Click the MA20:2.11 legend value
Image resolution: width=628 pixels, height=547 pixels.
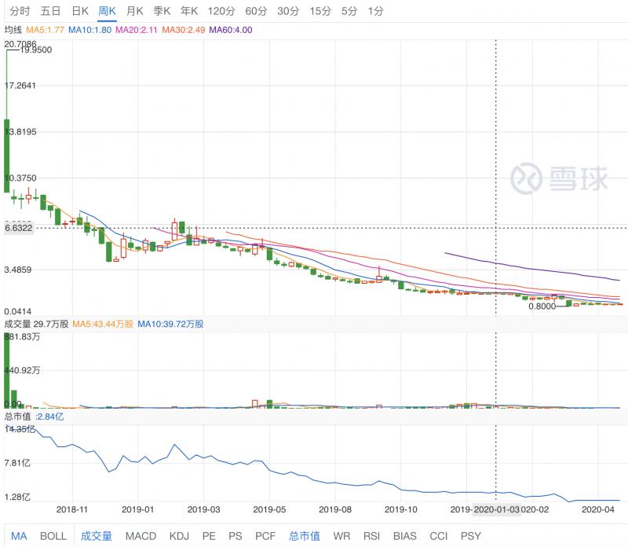(136, 30)
